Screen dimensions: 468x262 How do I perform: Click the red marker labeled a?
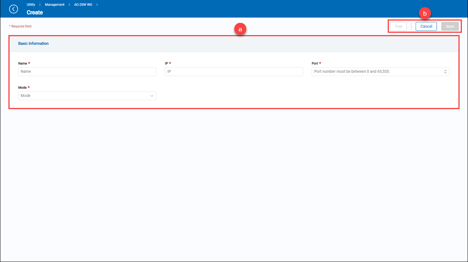point(240,29)
